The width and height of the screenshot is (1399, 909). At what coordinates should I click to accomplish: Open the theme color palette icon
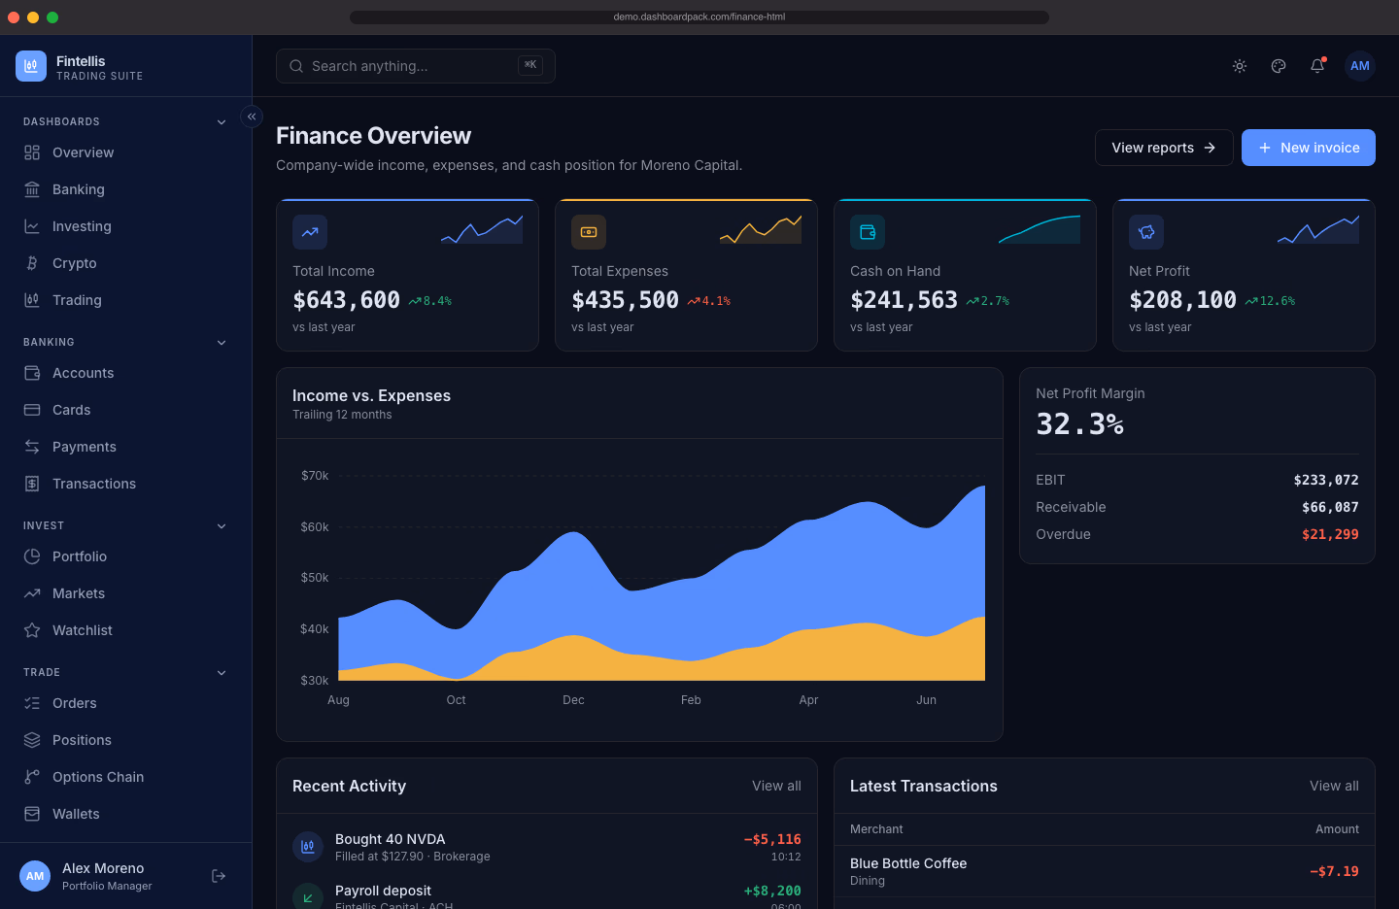coord(1279,66)
